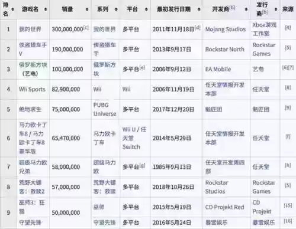Open 荒野大镖客：救赎2 game link
The image size is (296, 229).
pyautogui.click(x=32, y=187)
